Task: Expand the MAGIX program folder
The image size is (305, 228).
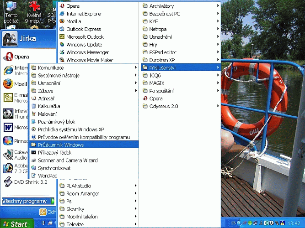Action: click(181, 83)
